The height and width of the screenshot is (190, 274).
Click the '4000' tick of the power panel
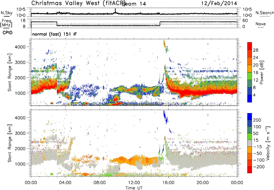pos(20,47)
